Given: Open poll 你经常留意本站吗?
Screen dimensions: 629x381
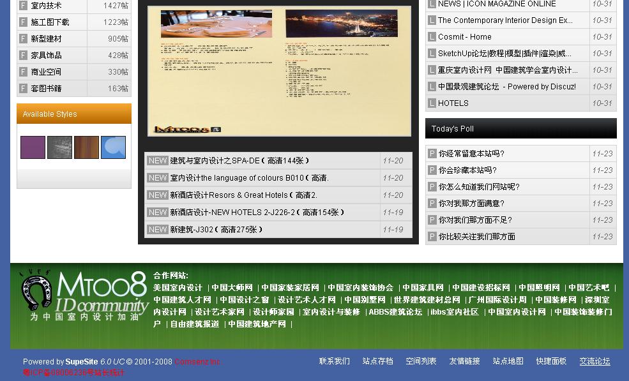Looking at the screenshot, I should point(471,154).
